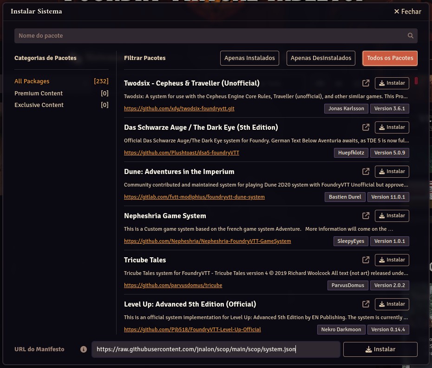Screen dimensions: 432x368
Task: Open the twodsix-foundryvtt GitHub link
Action: click(x=179, y=108)
